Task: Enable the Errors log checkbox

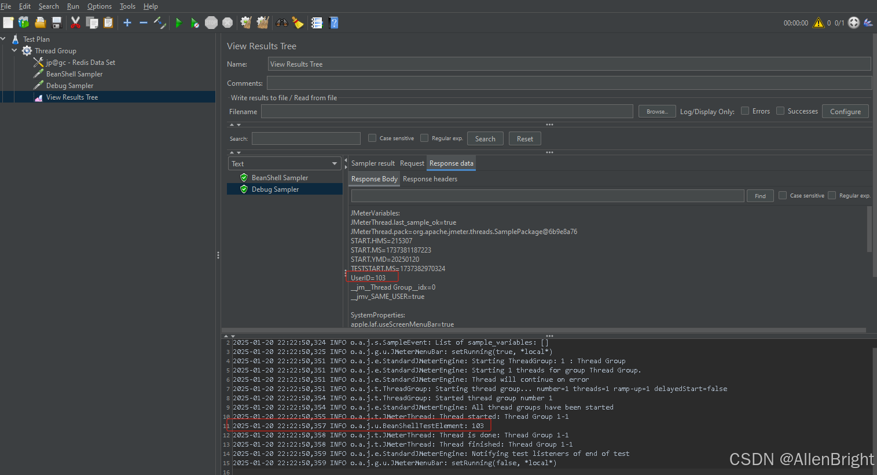Action: click(x=745, y=111)
